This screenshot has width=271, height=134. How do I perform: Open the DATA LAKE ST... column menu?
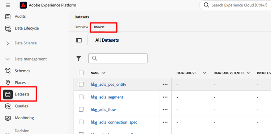(205, 73)
